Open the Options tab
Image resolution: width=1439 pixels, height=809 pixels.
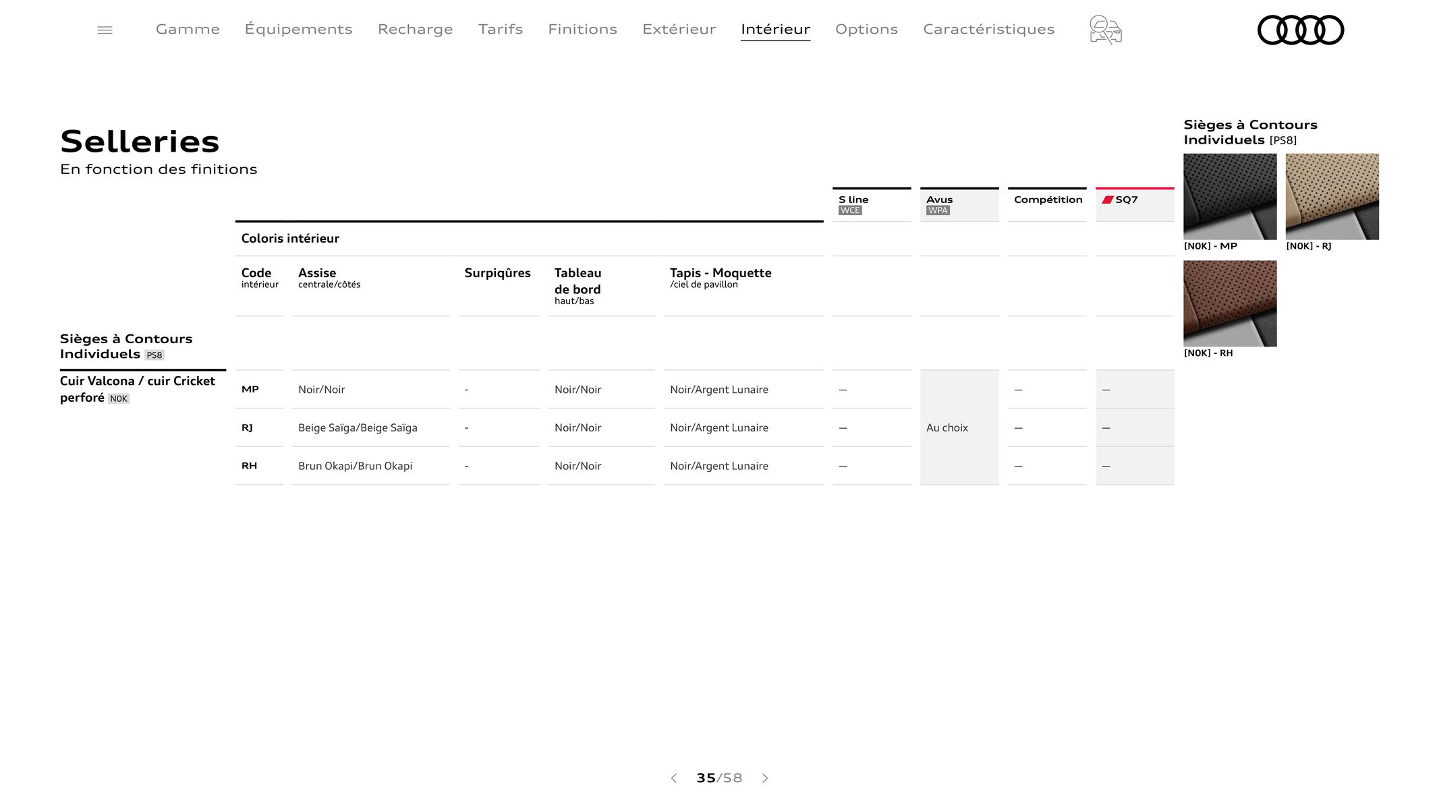click(x=866, y=29)
